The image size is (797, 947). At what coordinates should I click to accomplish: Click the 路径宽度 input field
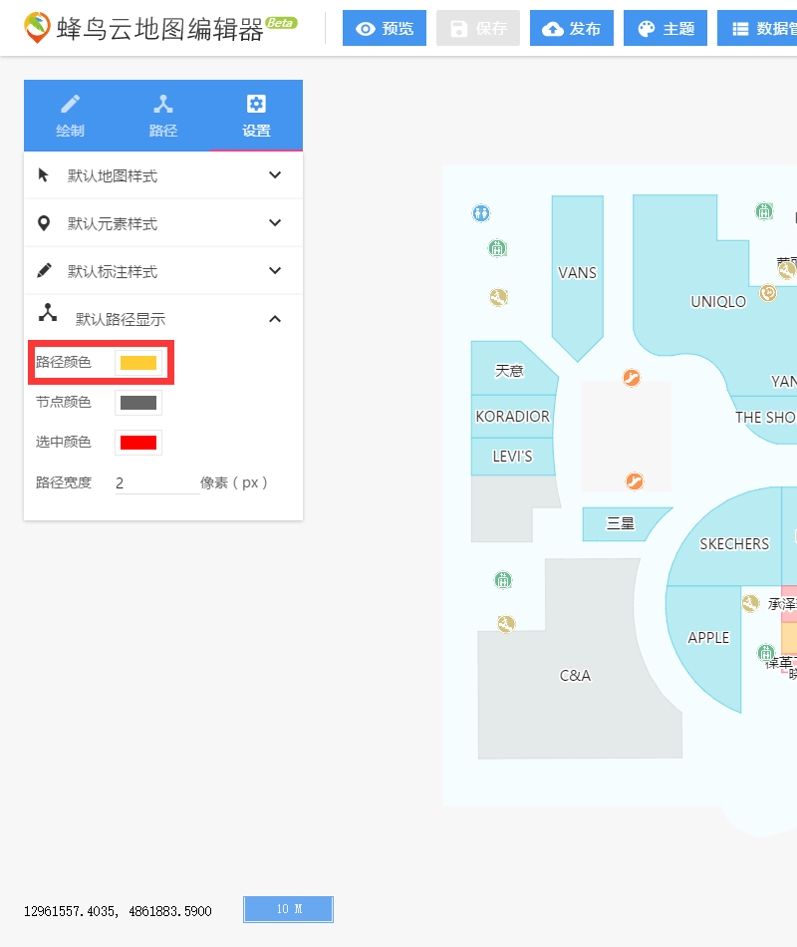[157, 483]
